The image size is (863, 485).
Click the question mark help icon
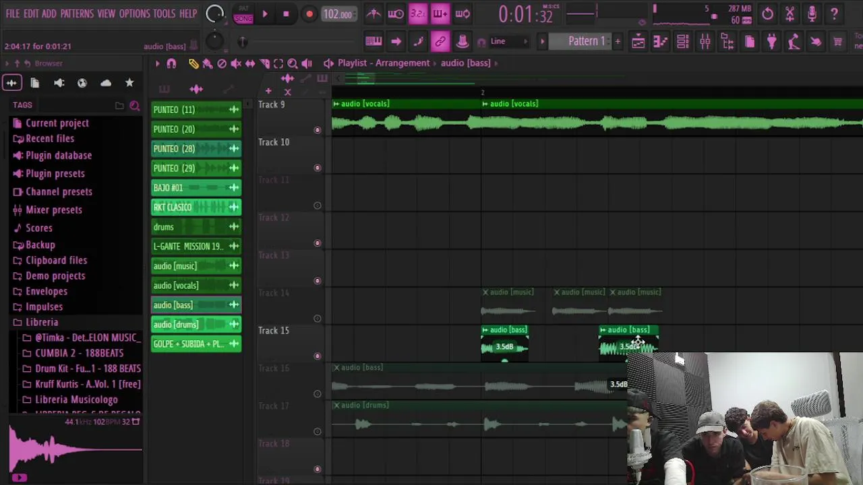pos(834,13)
